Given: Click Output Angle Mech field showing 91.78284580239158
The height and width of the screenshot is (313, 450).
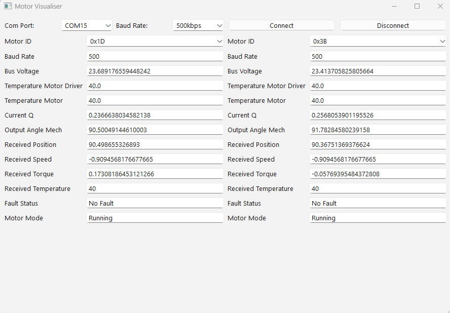Looking at the screenshot, I should point(378,130).
